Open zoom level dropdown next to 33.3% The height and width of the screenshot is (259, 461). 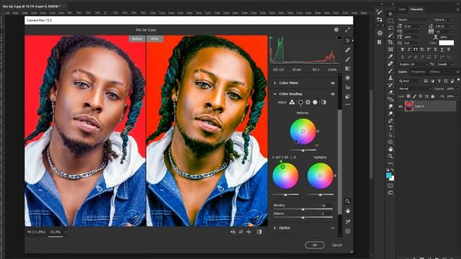pos(66,232)
